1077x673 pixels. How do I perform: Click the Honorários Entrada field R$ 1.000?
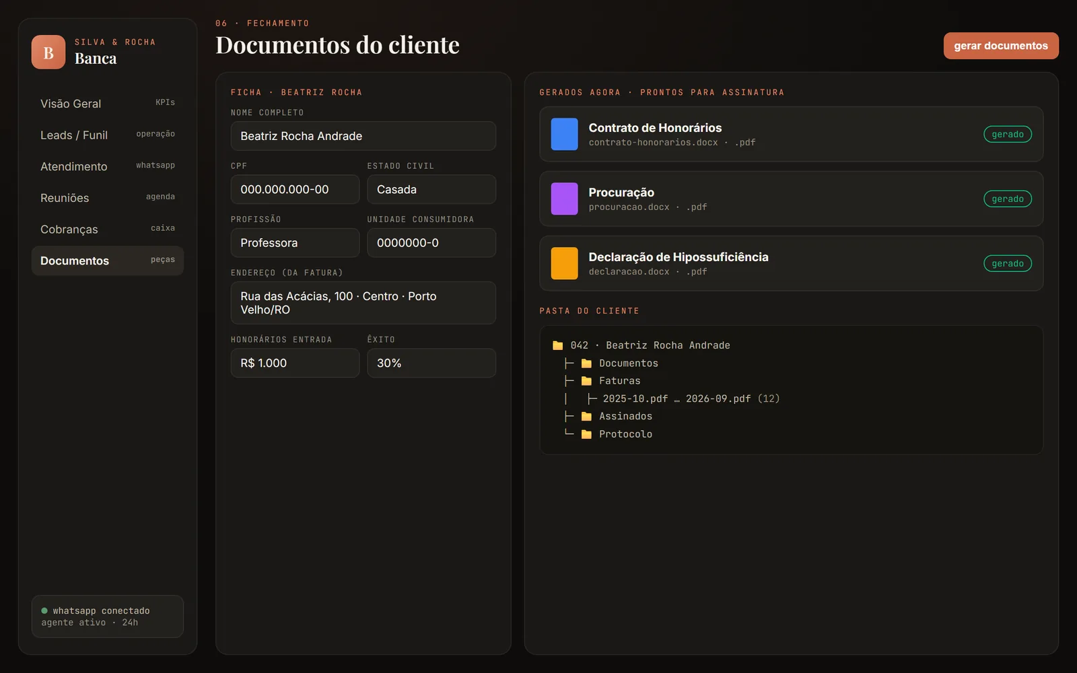pos(295,363)
